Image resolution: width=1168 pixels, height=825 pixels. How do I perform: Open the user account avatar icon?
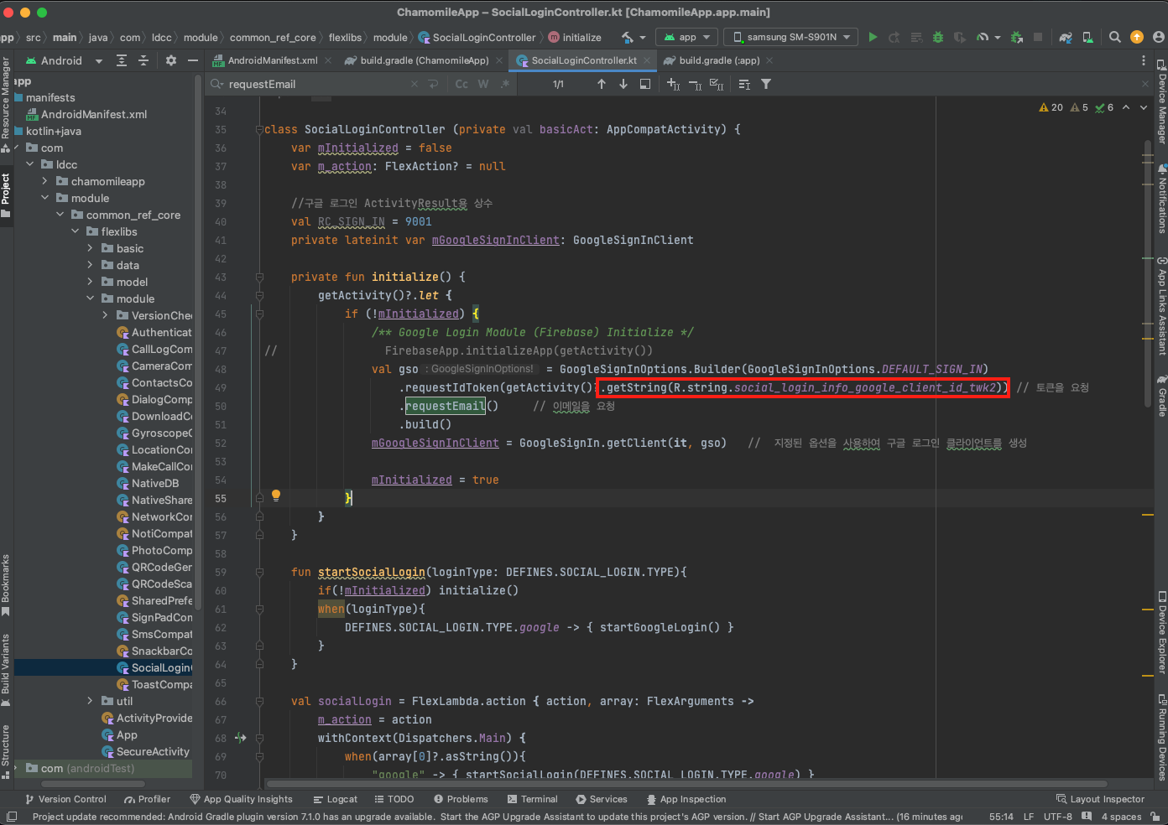[x=1159, y=37]
